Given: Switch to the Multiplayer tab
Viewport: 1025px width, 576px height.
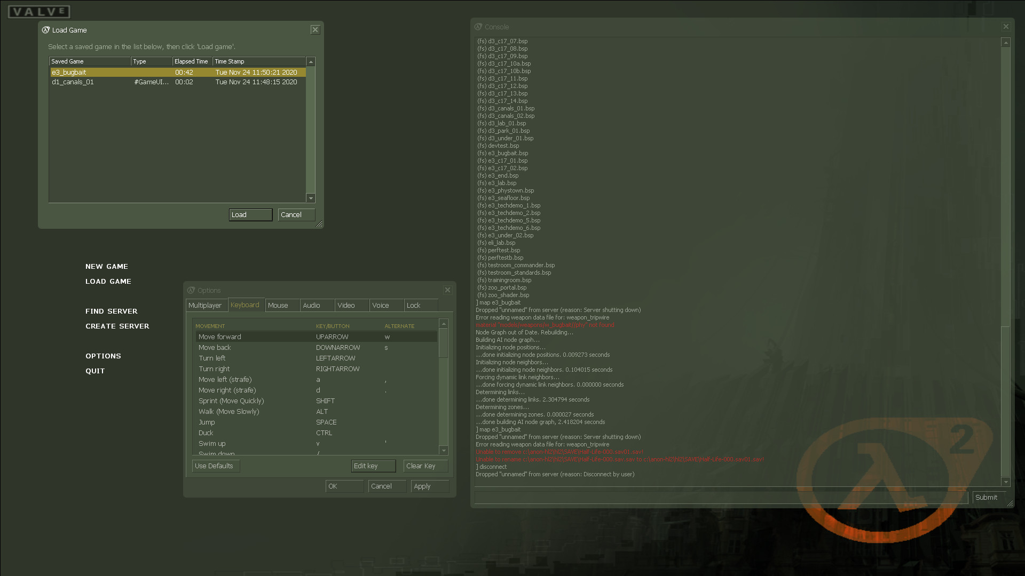Looking at the screenshot, I should coord(206,305).
